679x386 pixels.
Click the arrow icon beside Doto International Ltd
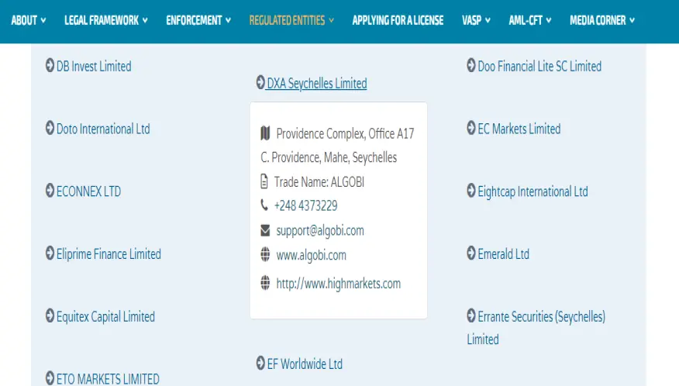click(50, 128)
